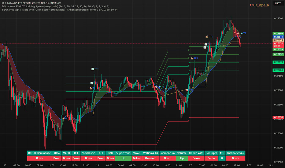Click the green 0,27703 level label
This screenshot has width=285, height=168.
278,70
